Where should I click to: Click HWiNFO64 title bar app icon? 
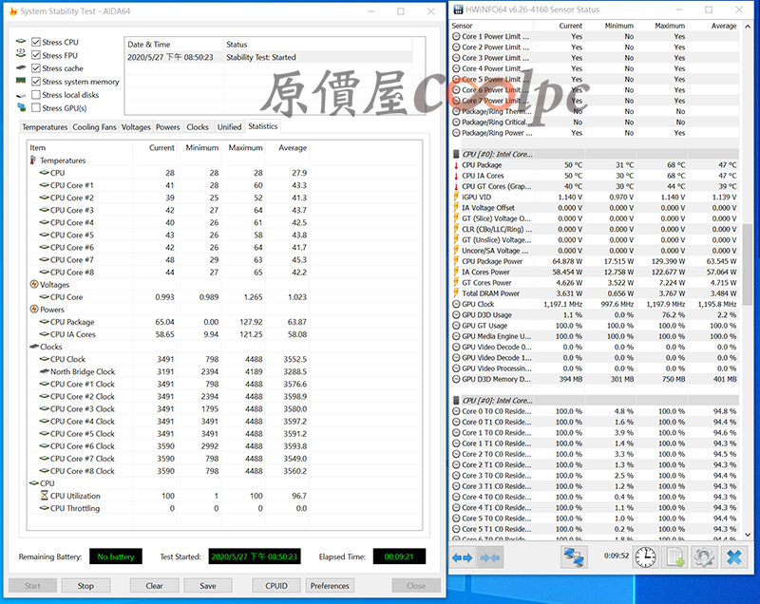[458, 9]
